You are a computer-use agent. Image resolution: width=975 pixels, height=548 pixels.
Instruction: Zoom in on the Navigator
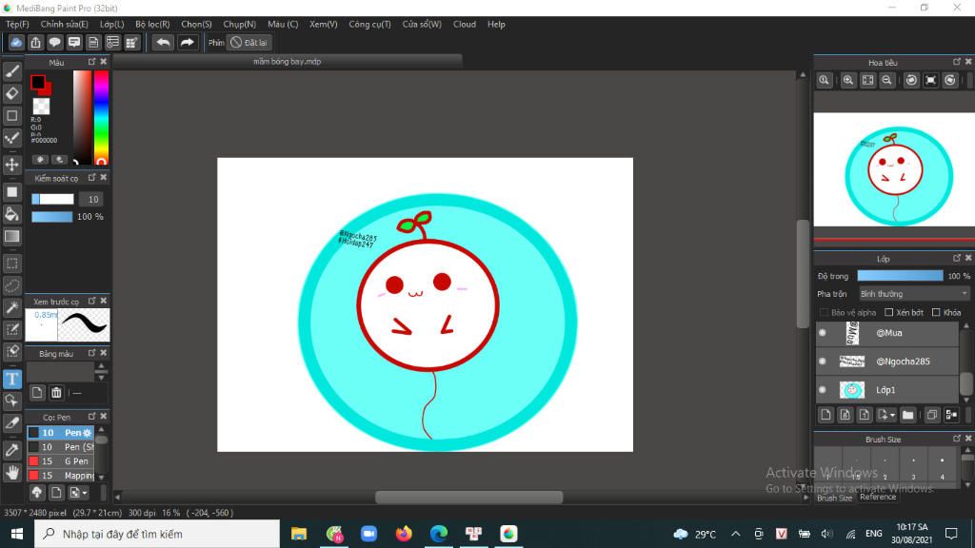click(847, 80)
